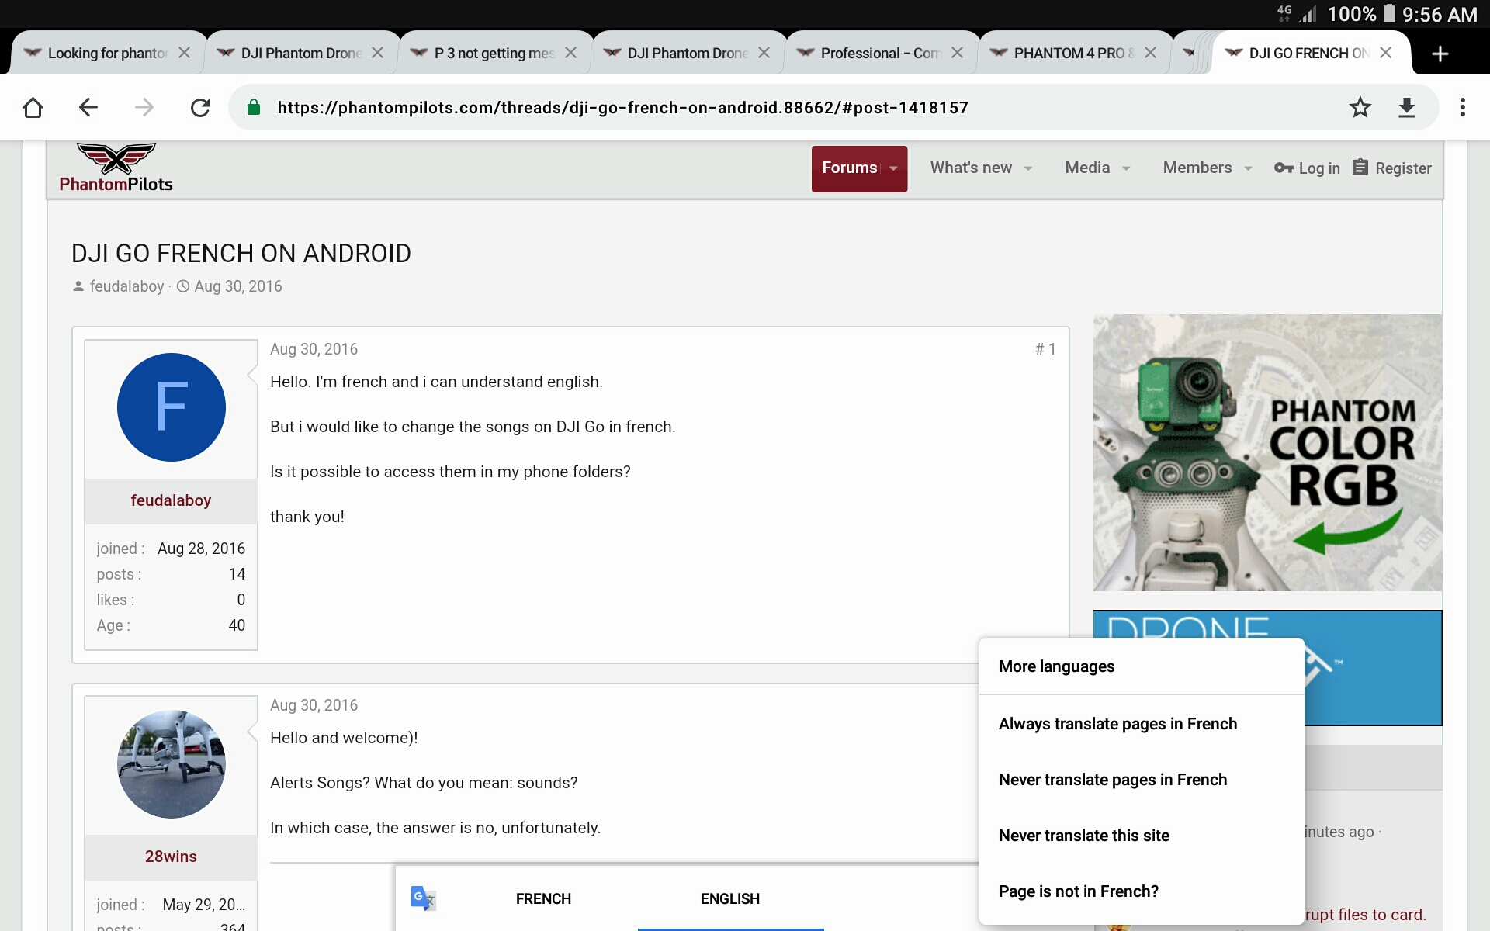Viewport: 1490px width, 931px height.
Task: Open feudalaboy profile name under avatar
Action: pos(171,500)
